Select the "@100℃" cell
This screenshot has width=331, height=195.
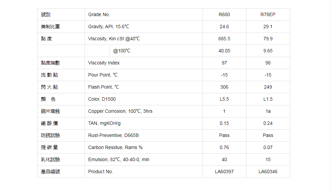(x=122, y=51)
